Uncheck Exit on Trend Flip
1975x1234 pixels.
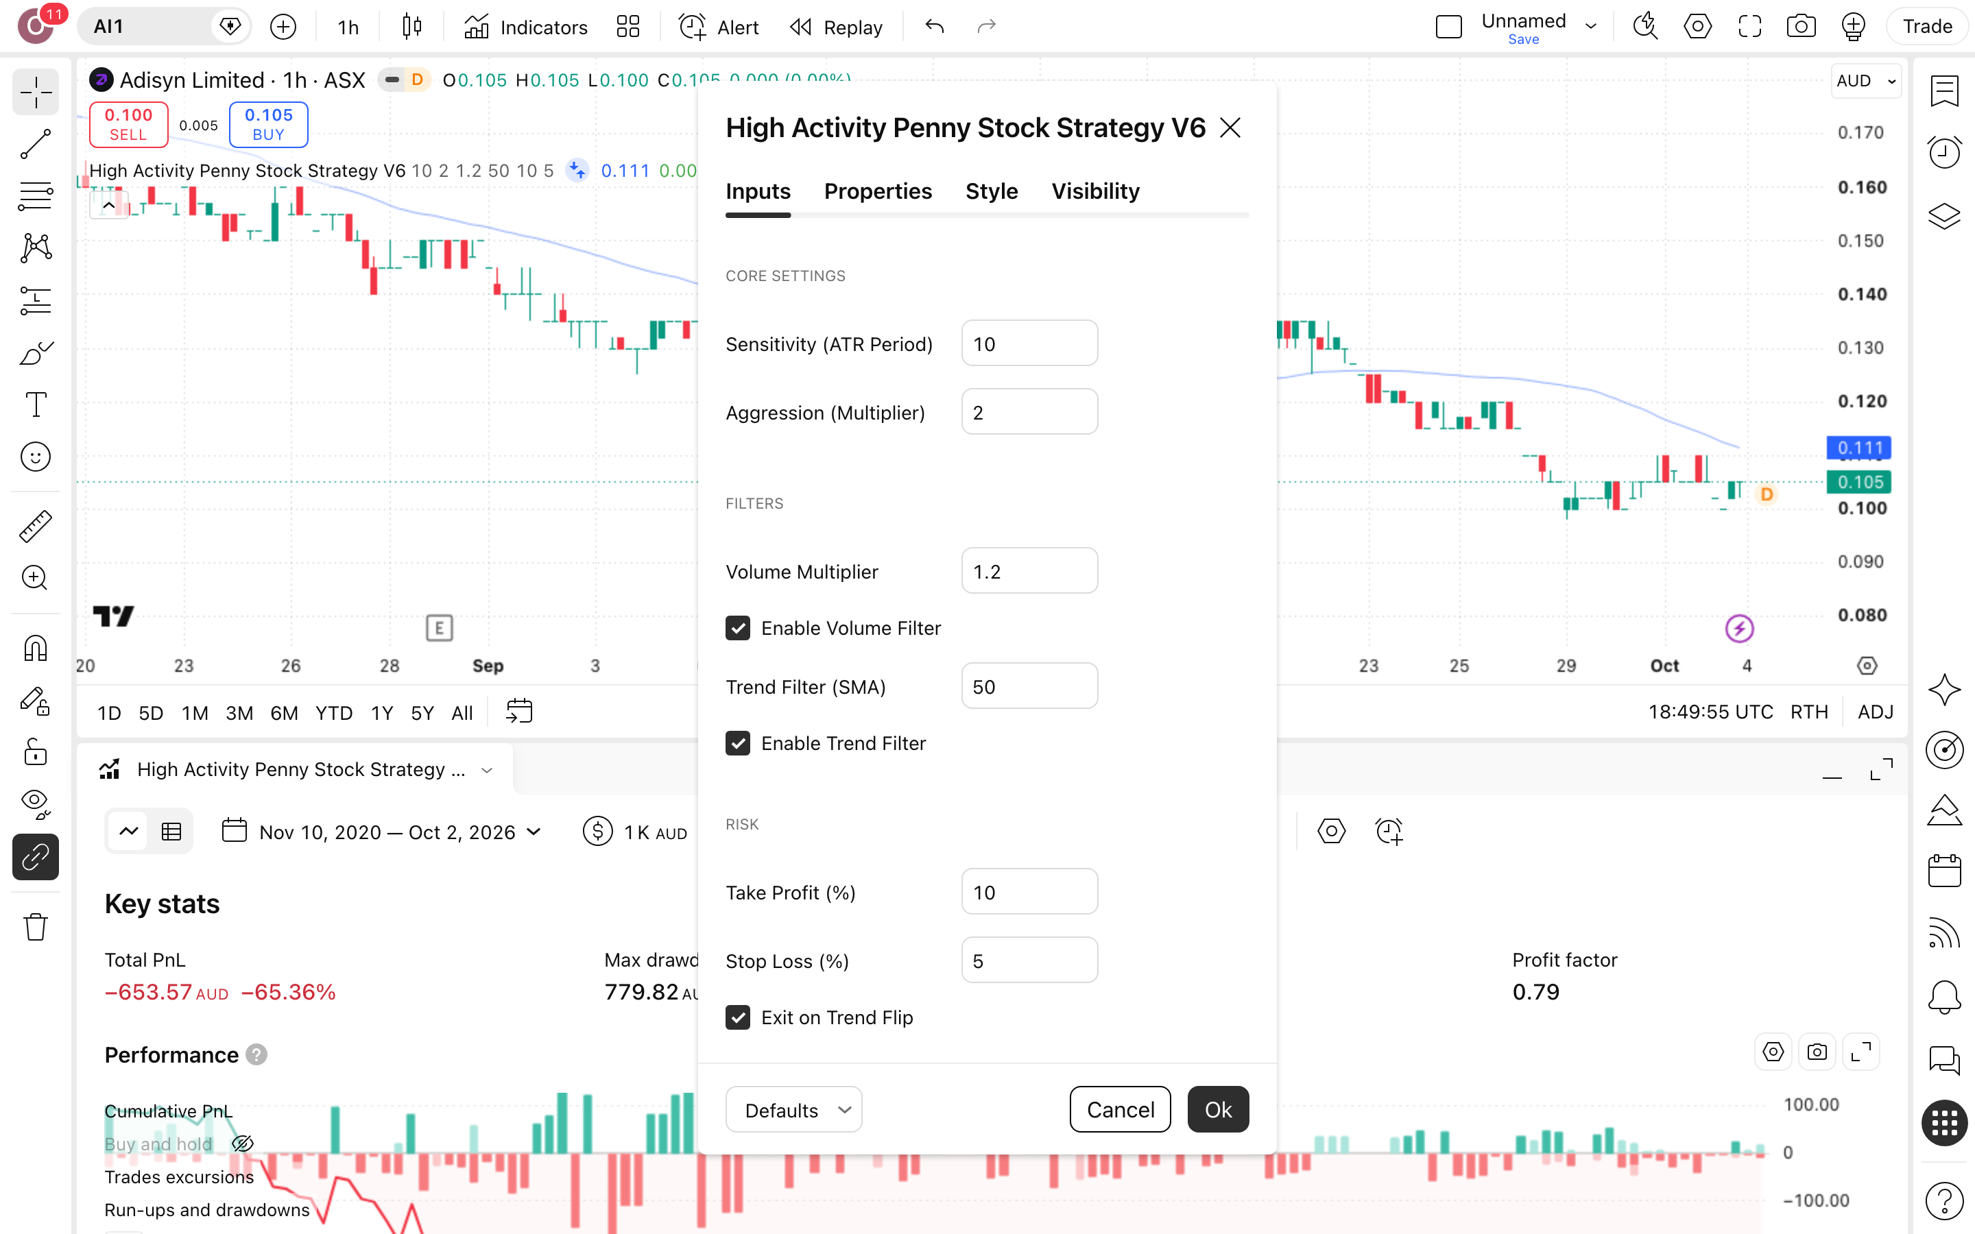pyautogui.click(x=738, y=1017)
